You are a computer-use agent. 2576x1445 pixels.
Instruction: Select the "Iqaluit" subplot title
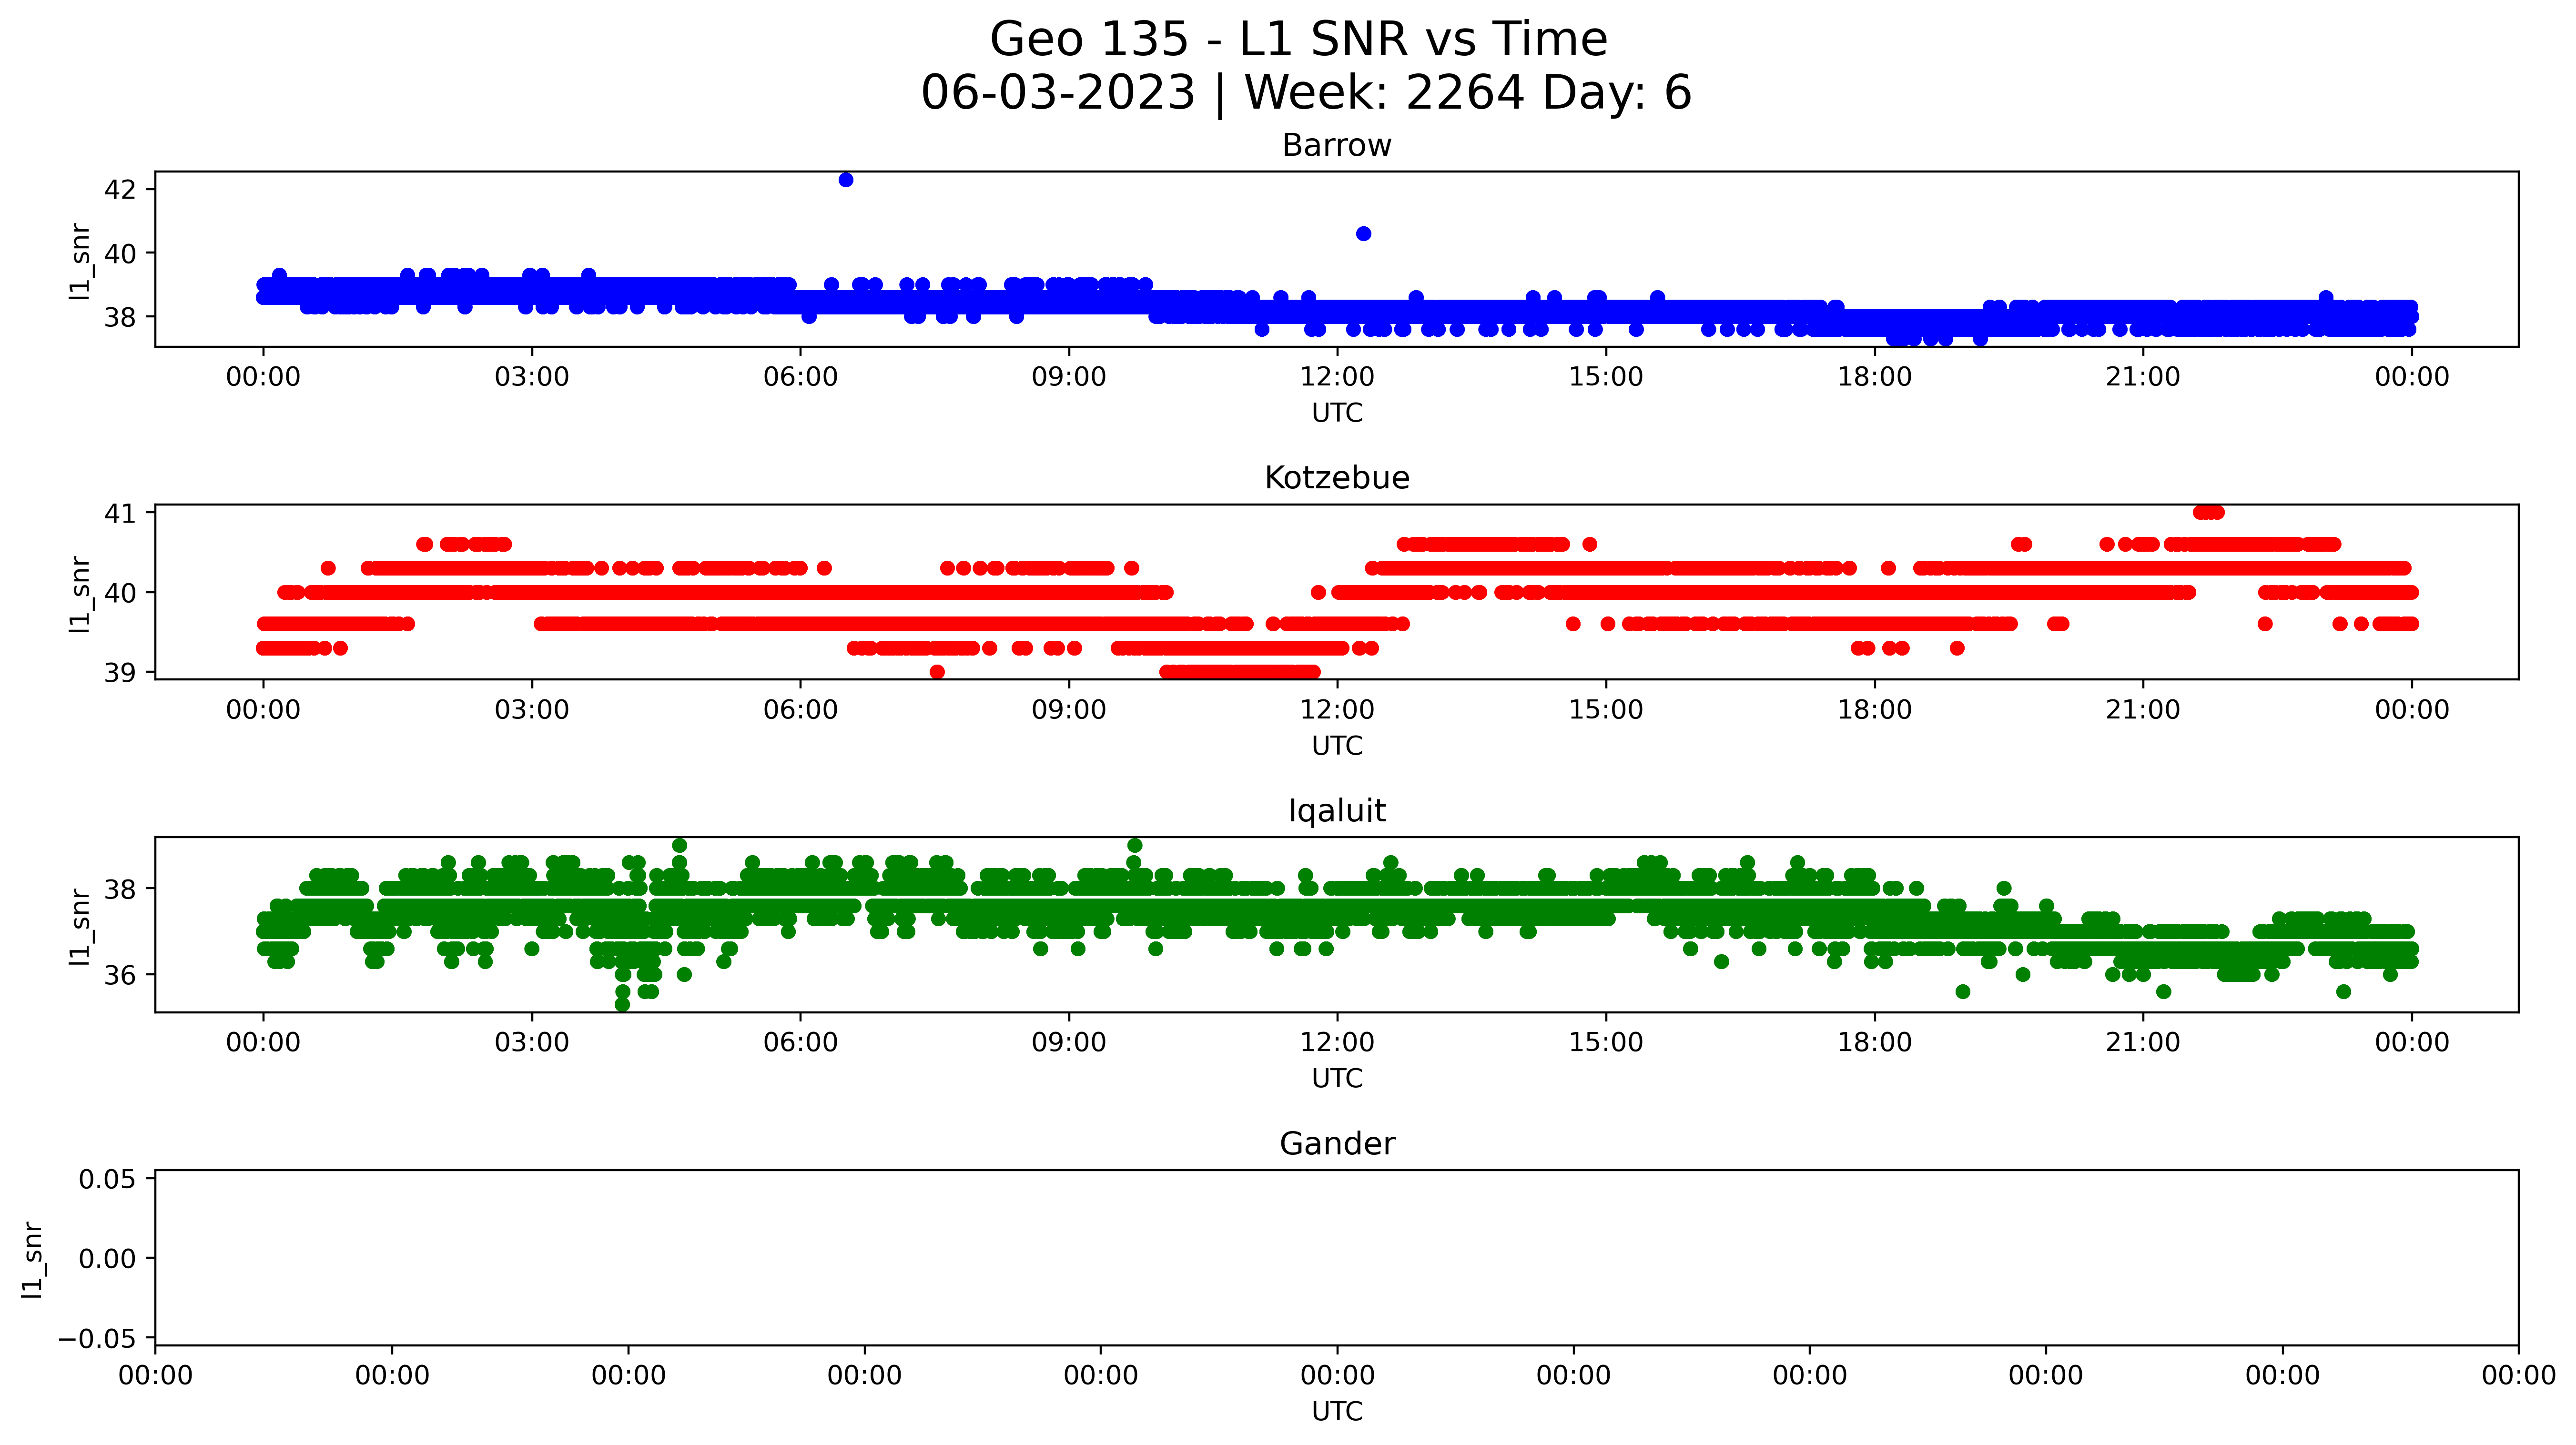point(1337,811)
